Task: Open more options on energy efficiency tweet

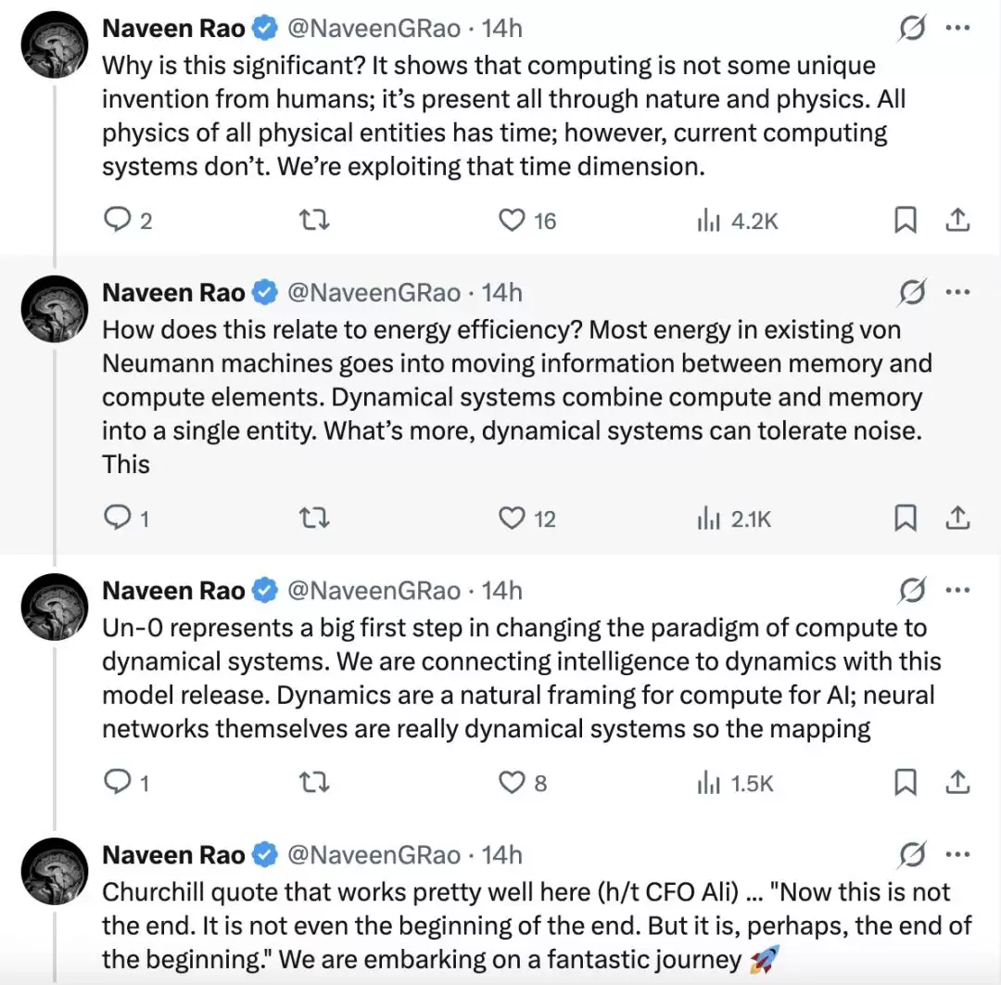Action: 957,292
